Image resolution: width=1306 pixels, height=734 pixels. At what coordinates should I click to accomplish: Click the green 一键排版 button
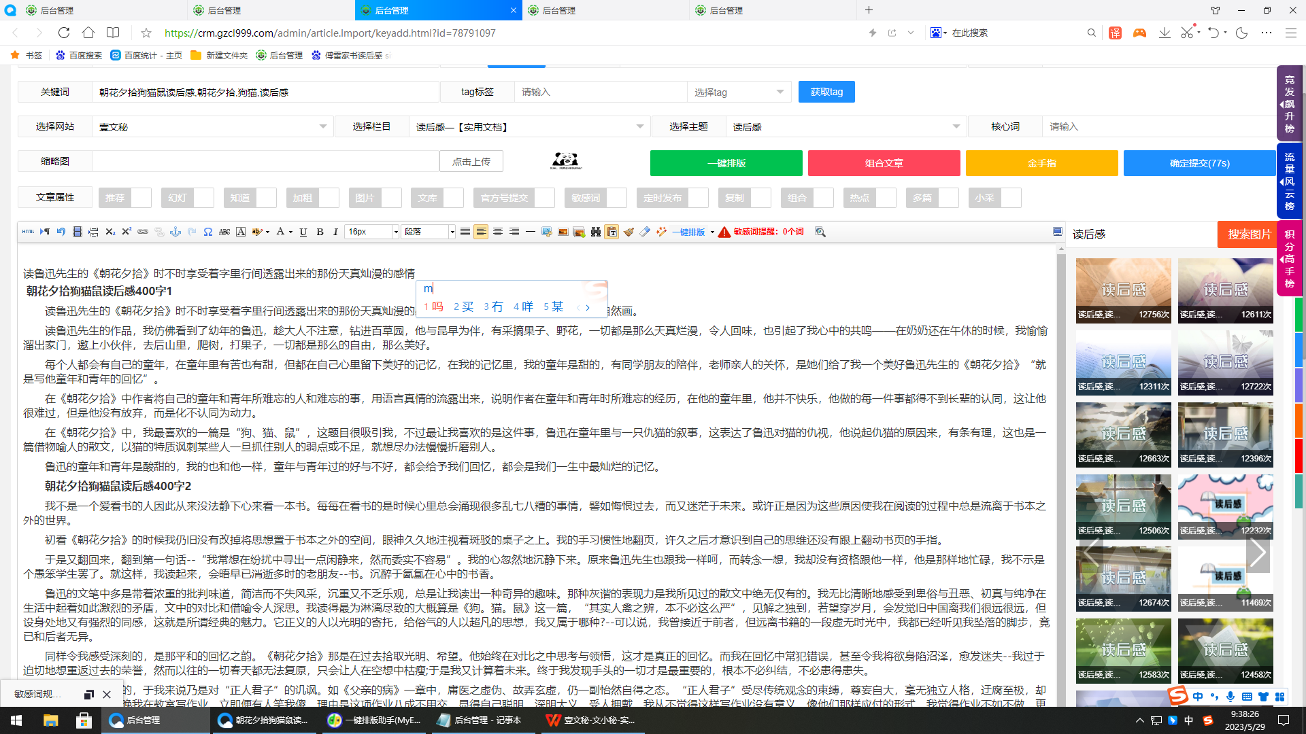coord(726,163)
